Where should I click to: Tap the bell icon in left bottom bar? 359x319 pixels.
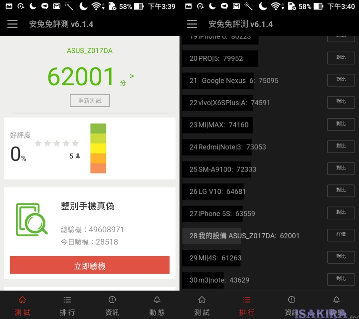coord(157,300)
